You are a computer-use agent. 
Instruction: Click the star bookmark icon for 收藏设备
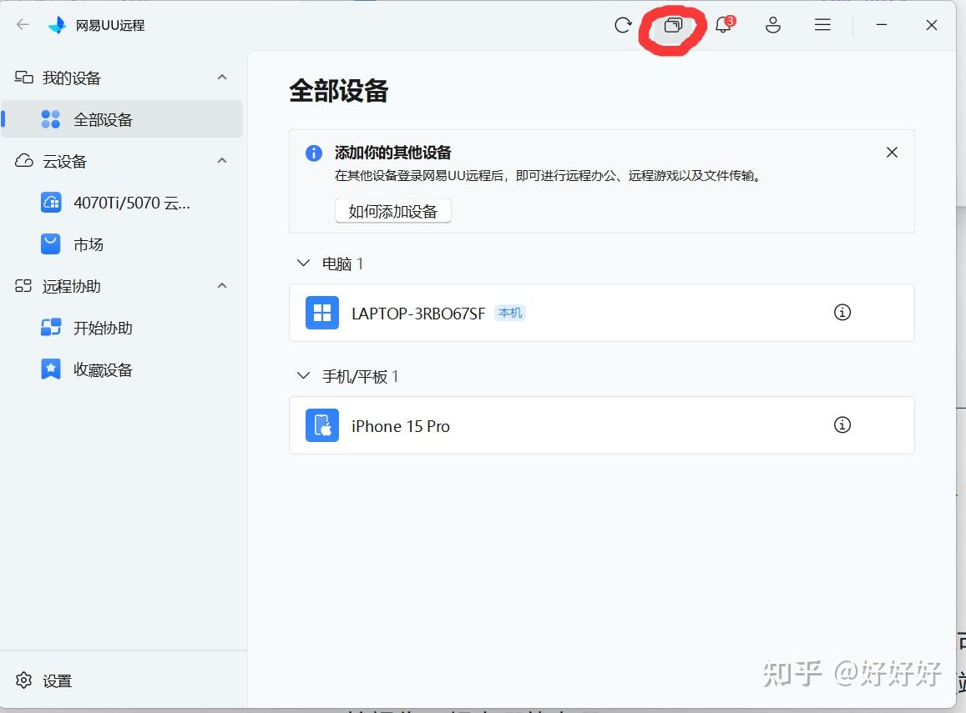tap(51, 369)
